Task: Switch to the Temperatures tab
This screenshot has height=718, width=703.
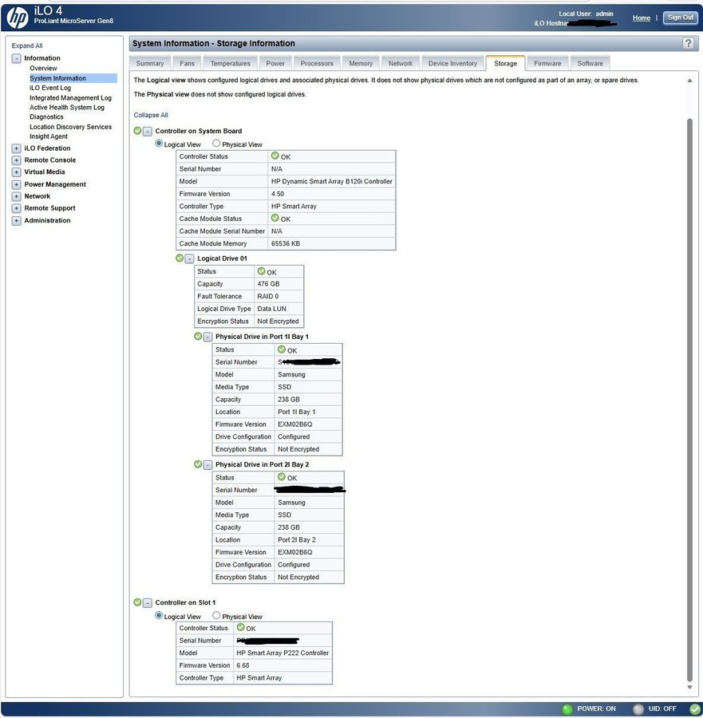Action: click(230, 63)
